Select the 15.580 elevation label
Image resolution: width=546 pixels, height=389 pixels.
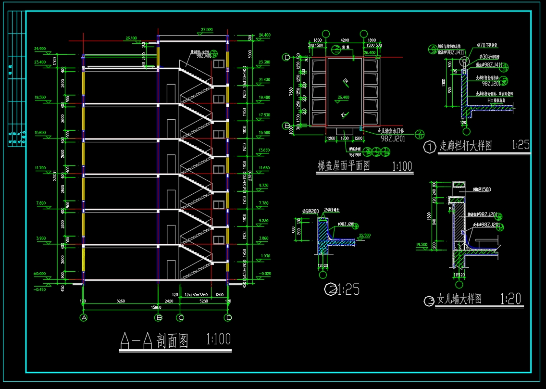coord(264,133)
